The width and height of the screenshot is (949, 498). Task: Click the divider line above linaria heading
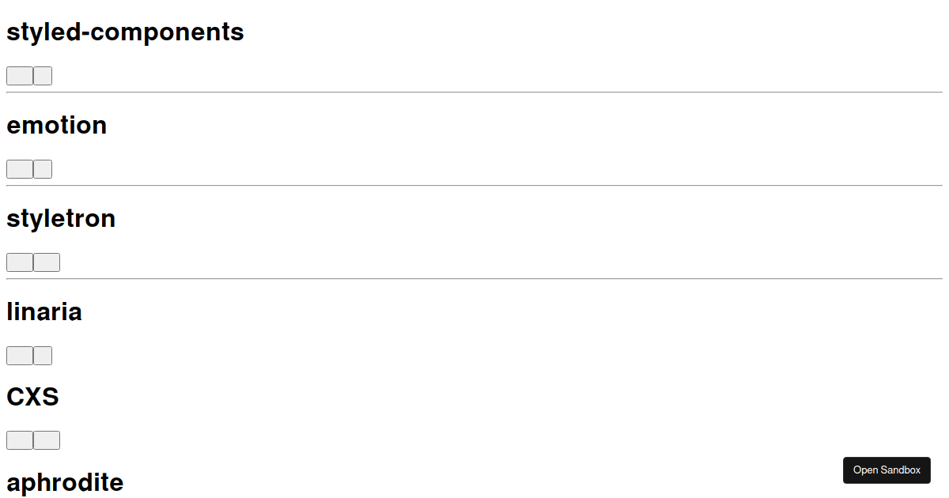tap(475, 279)
